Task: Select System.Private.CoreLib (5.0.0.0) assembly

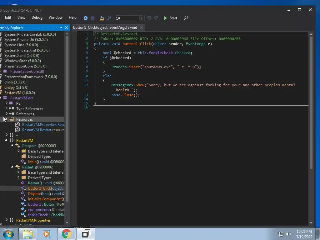Action: (x=30, y=34)
